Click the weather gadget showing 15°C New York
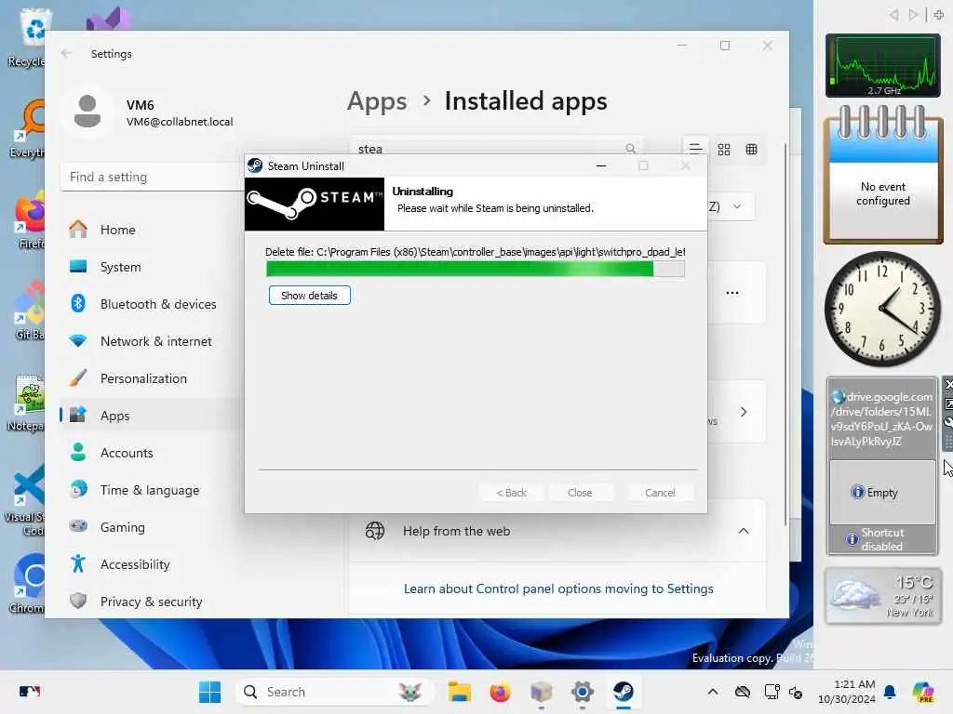 pyautogui.click(x=883, y=596)
